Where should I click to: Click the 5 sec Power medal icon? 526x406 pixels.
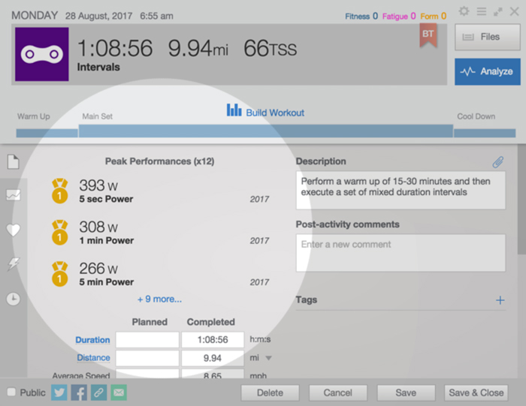[x=59, y=191]
